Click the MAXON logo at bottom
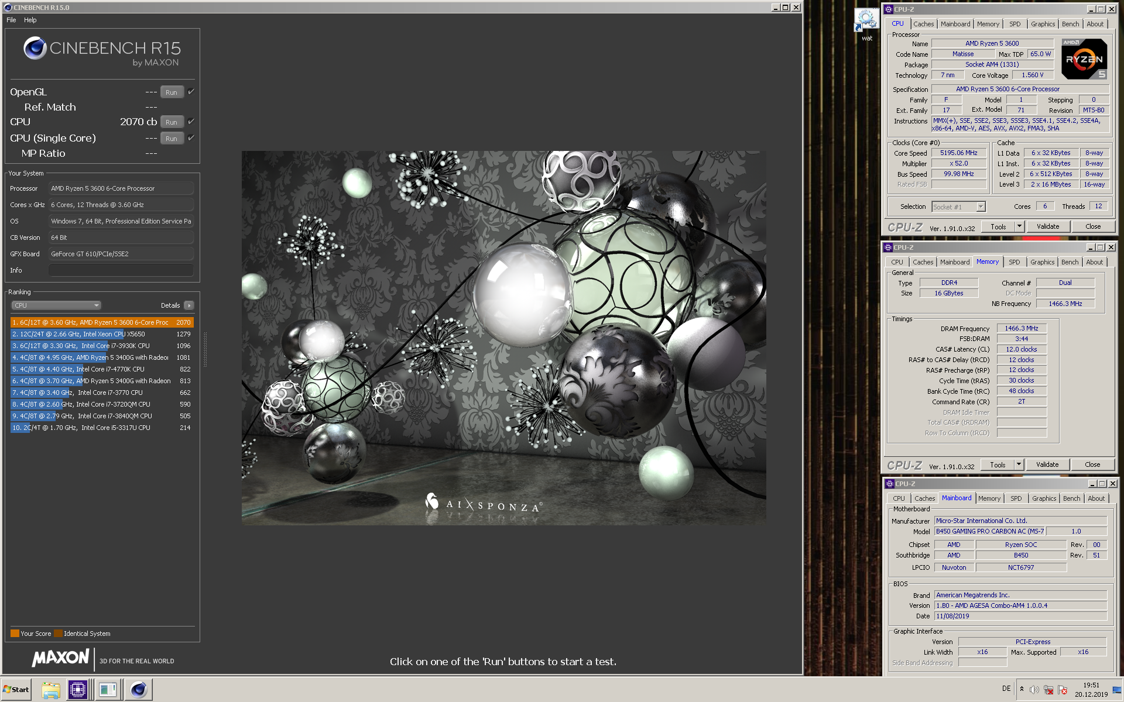The image size is (1124, 702). (x=60, y=658)
